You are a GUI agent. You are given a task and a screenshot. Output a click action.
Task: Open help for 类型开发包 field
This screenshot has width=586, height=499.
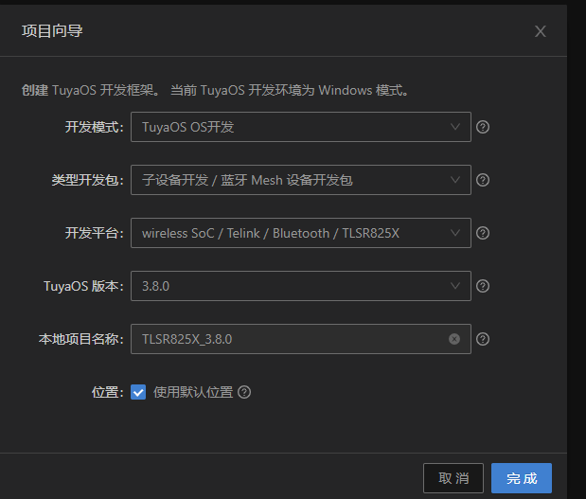point(483,180)
